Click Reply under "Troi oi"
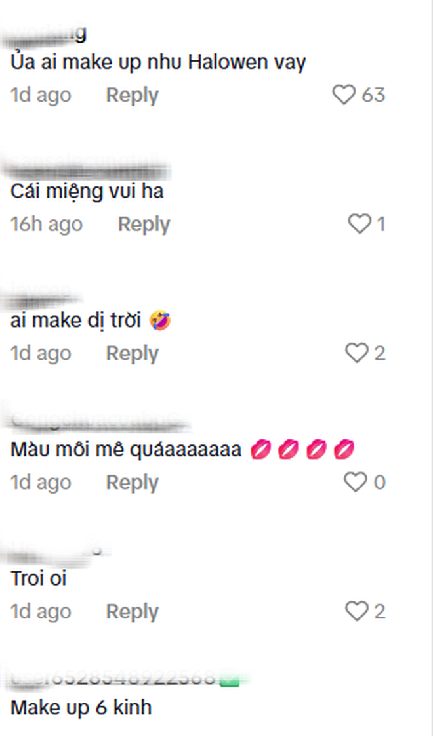The image size is (433, 736). (x=131, y=611)
